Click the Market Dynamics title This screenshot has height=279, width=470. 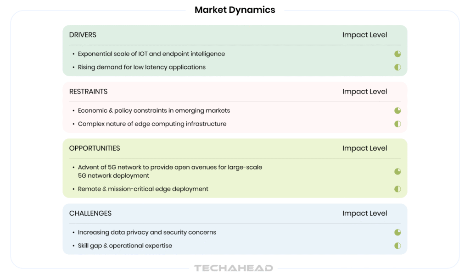pos(235,10)
